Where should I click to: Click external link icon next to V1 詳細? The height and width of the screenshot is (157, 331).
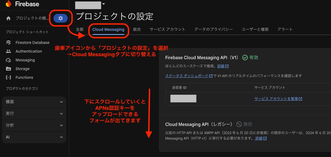[227, 66]
